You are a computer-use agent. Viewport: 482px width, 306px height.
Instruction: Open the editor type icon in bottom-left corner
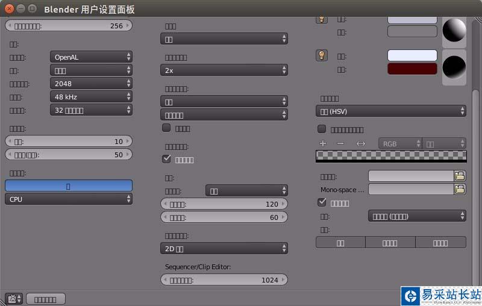pos(14,299)
